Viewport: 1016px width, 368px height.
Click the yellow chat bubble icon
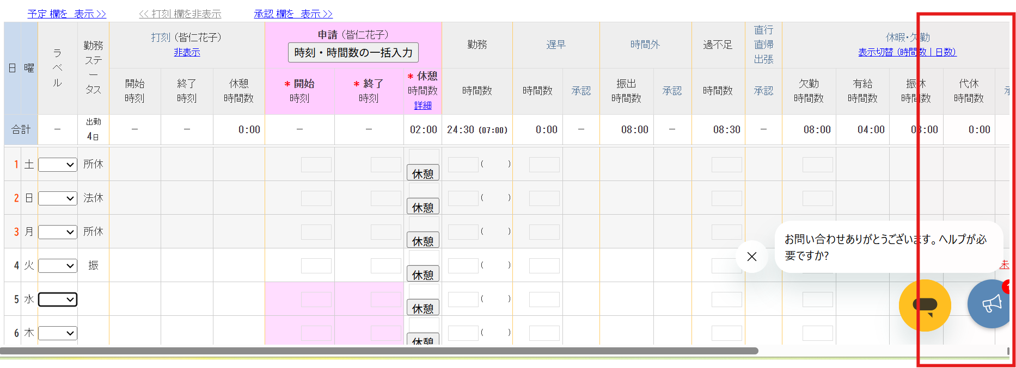[925, 305]
